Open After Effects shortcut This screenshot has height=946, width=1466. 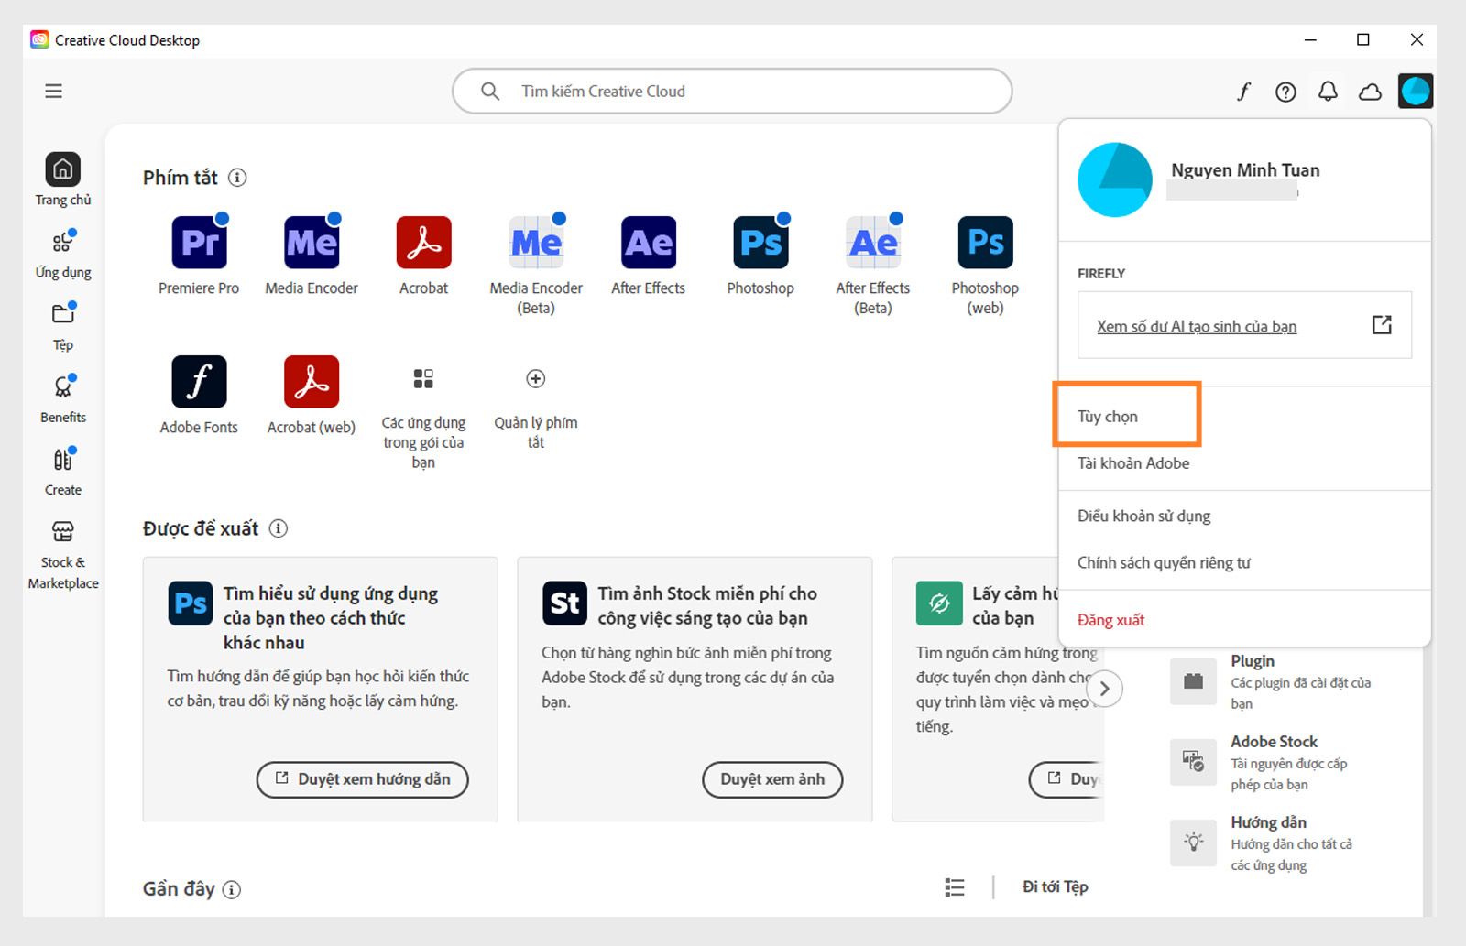tap(648, 243)
